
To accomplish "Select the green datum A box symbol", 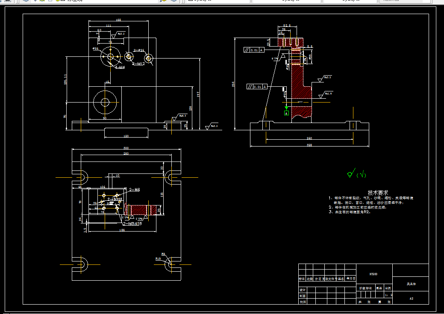I will pyautogui.click(x=286, y=113).
